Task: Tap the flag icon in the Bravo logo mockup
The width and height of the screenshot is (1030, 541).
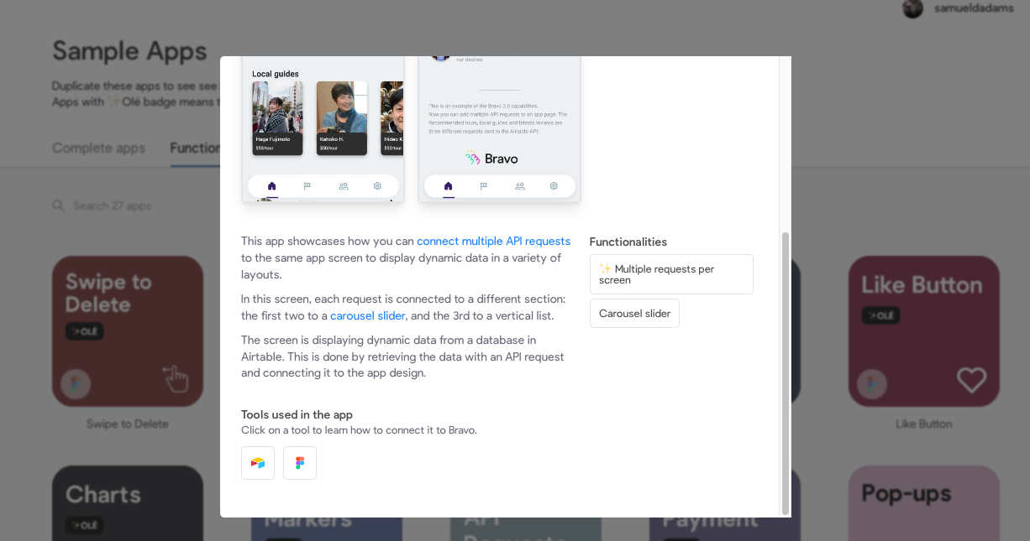Action: click(x=483, y=186)
